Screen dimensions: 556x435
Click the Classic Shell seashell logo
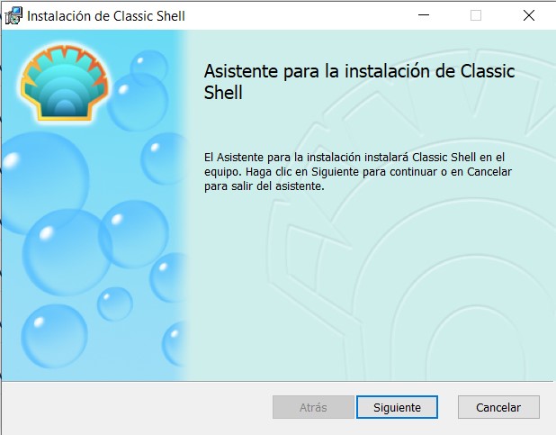coord(64,83)
